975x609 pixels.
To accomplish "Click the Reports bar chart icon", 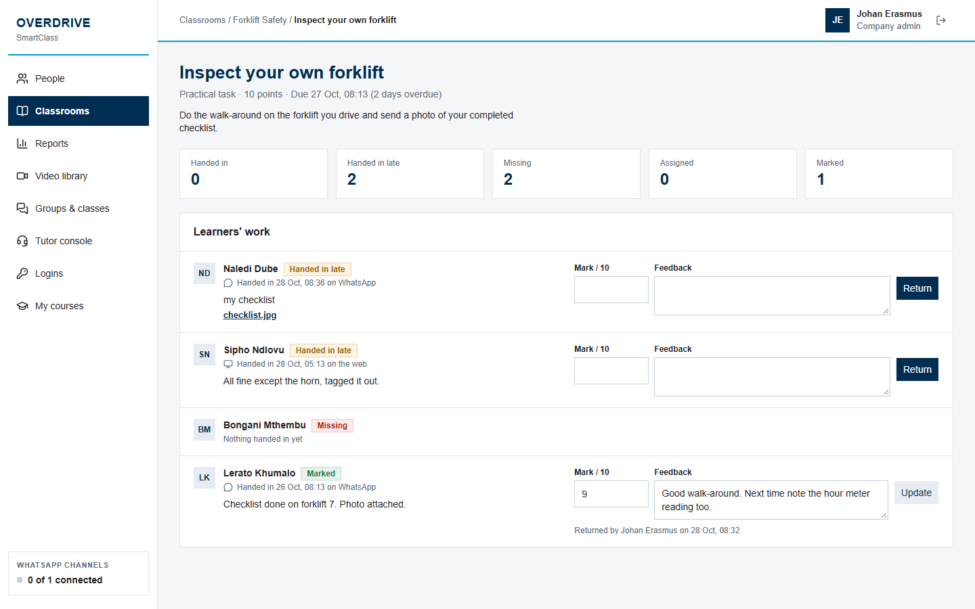I will (22, 143).
